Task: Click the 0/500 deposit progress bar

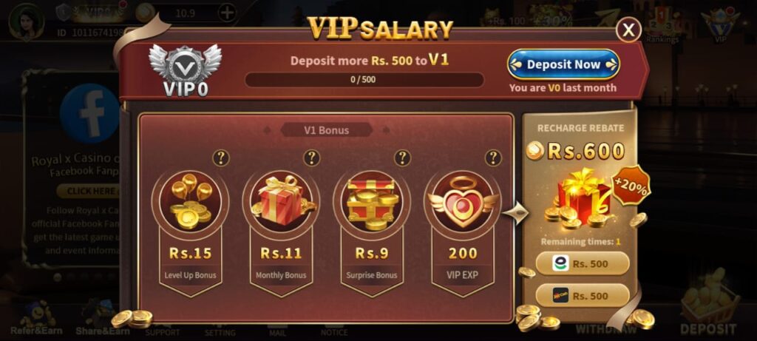Action: (x=364, y=80)
